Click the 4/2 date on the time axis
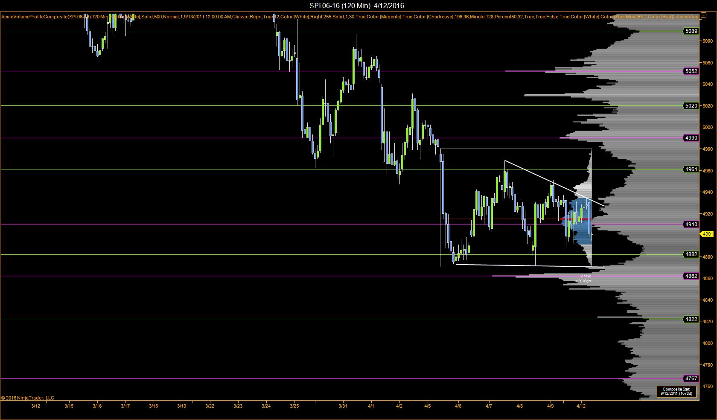The width and height of the screenshot is (717, 420). [x=399, y=406]
